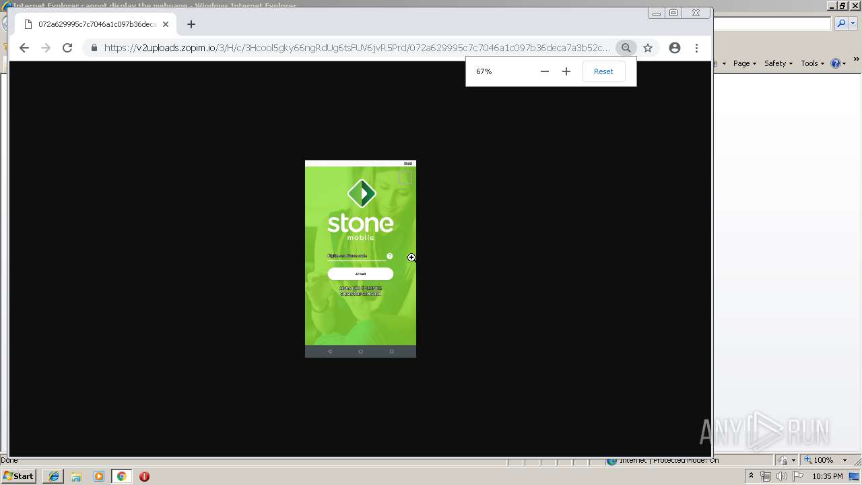
Task: Open the volume speaker tray icon
Action: click(x=782, y=476)
